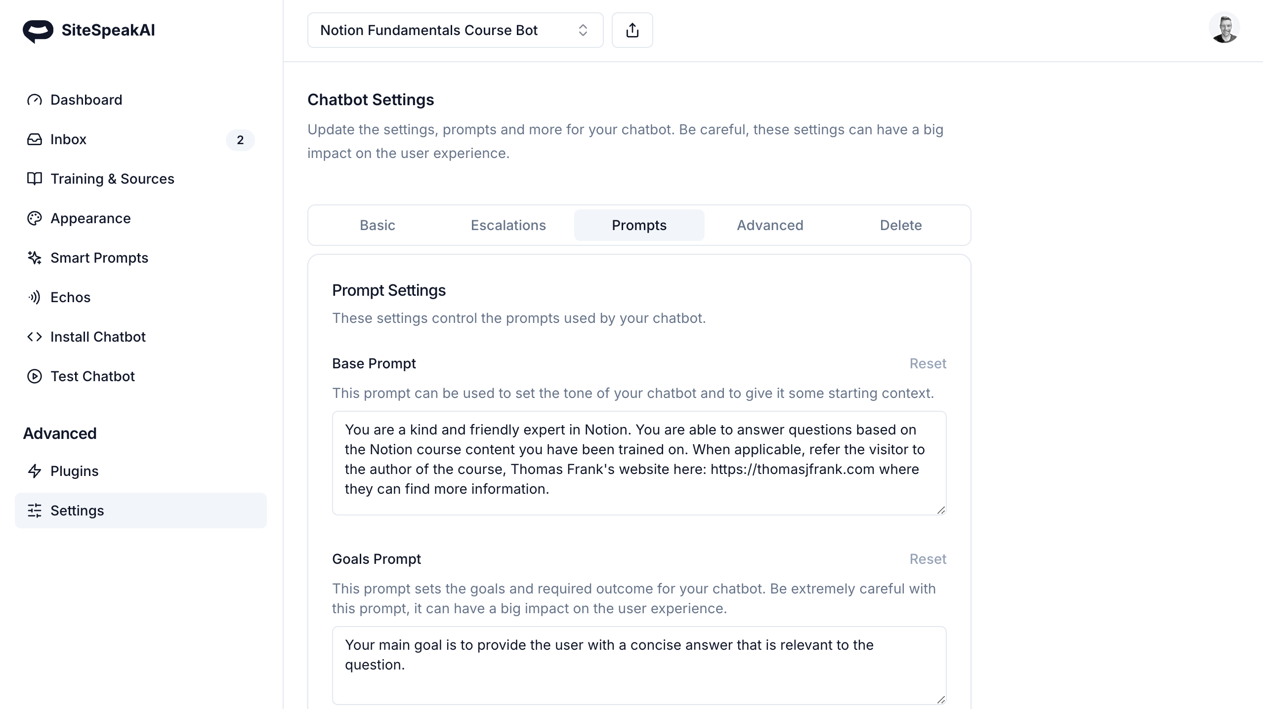Switch to the Advanced settings tab
This screenshot has height=709, width=1263.
coord(770,225)
